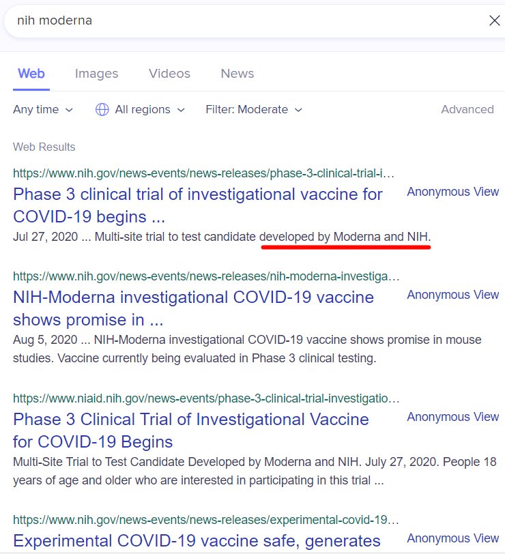Click the 'Jul 27, 2020 ... Multi-site trial' snippet
505x554 pixels.
pos(222,237)
